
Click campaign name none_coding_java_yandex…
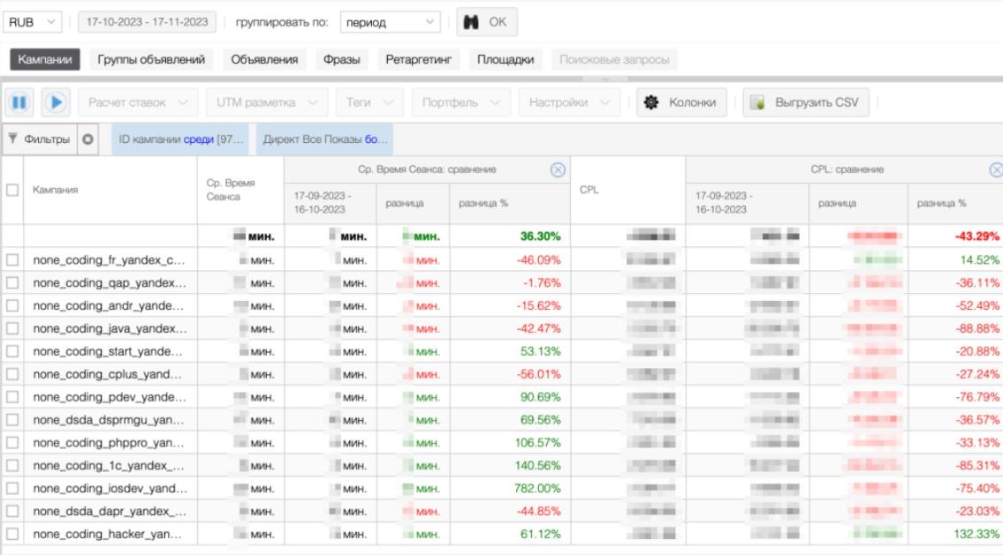pyautogui.click(x=110, y=328)
